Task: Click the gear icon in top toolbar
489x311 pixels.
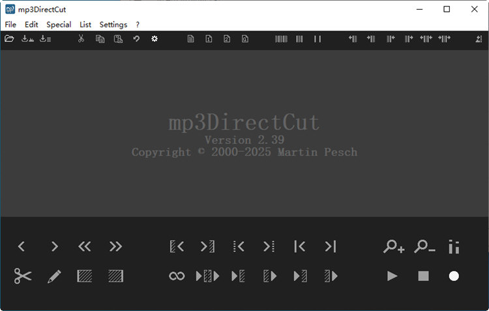Action: 155,38
